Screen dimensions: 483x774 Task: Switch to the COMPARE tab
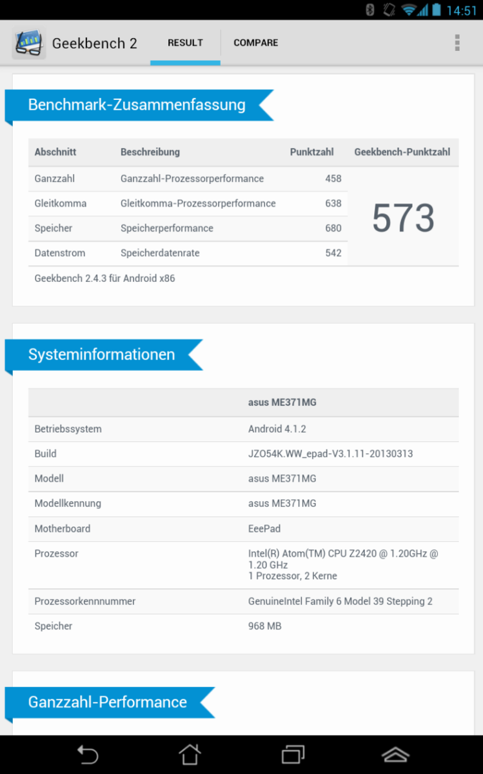point(255,43)
